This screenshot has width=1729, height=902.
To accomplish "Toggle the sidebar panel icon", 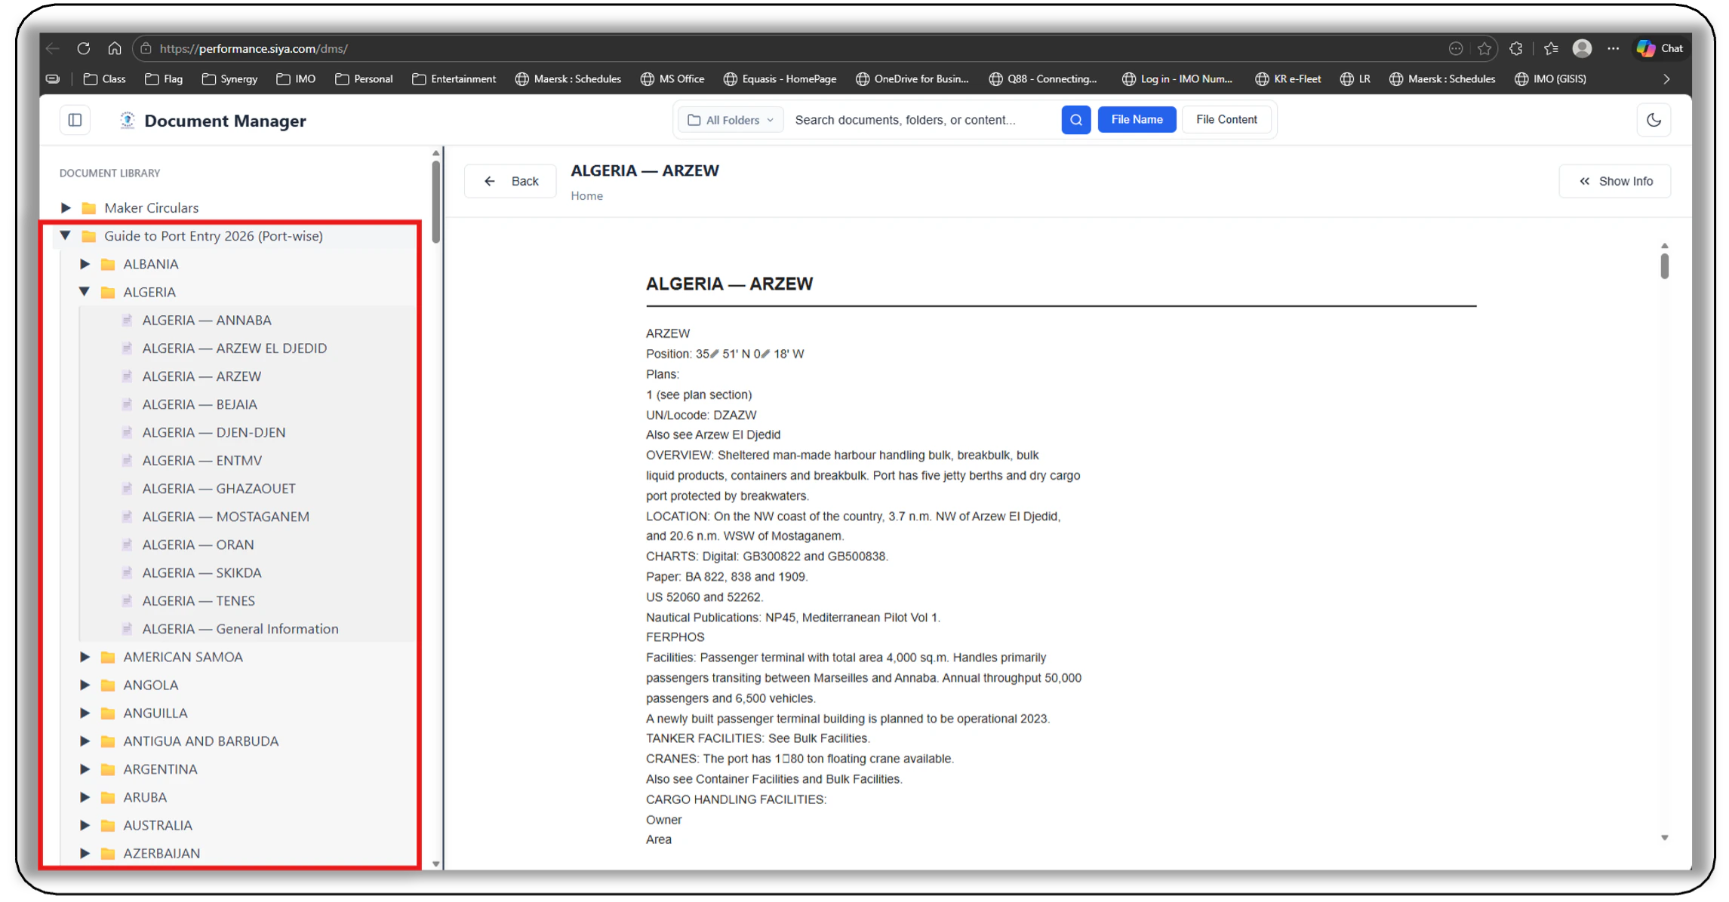I will pos(75,120).
